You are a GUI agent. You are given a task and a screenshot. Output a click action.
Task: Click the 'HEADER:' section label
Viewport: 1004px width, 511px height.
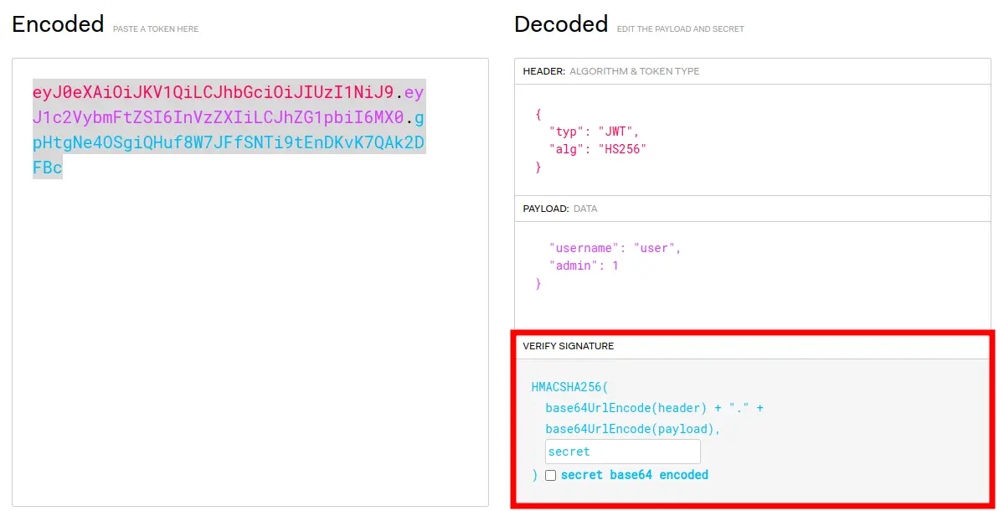(x=544, y=71)
